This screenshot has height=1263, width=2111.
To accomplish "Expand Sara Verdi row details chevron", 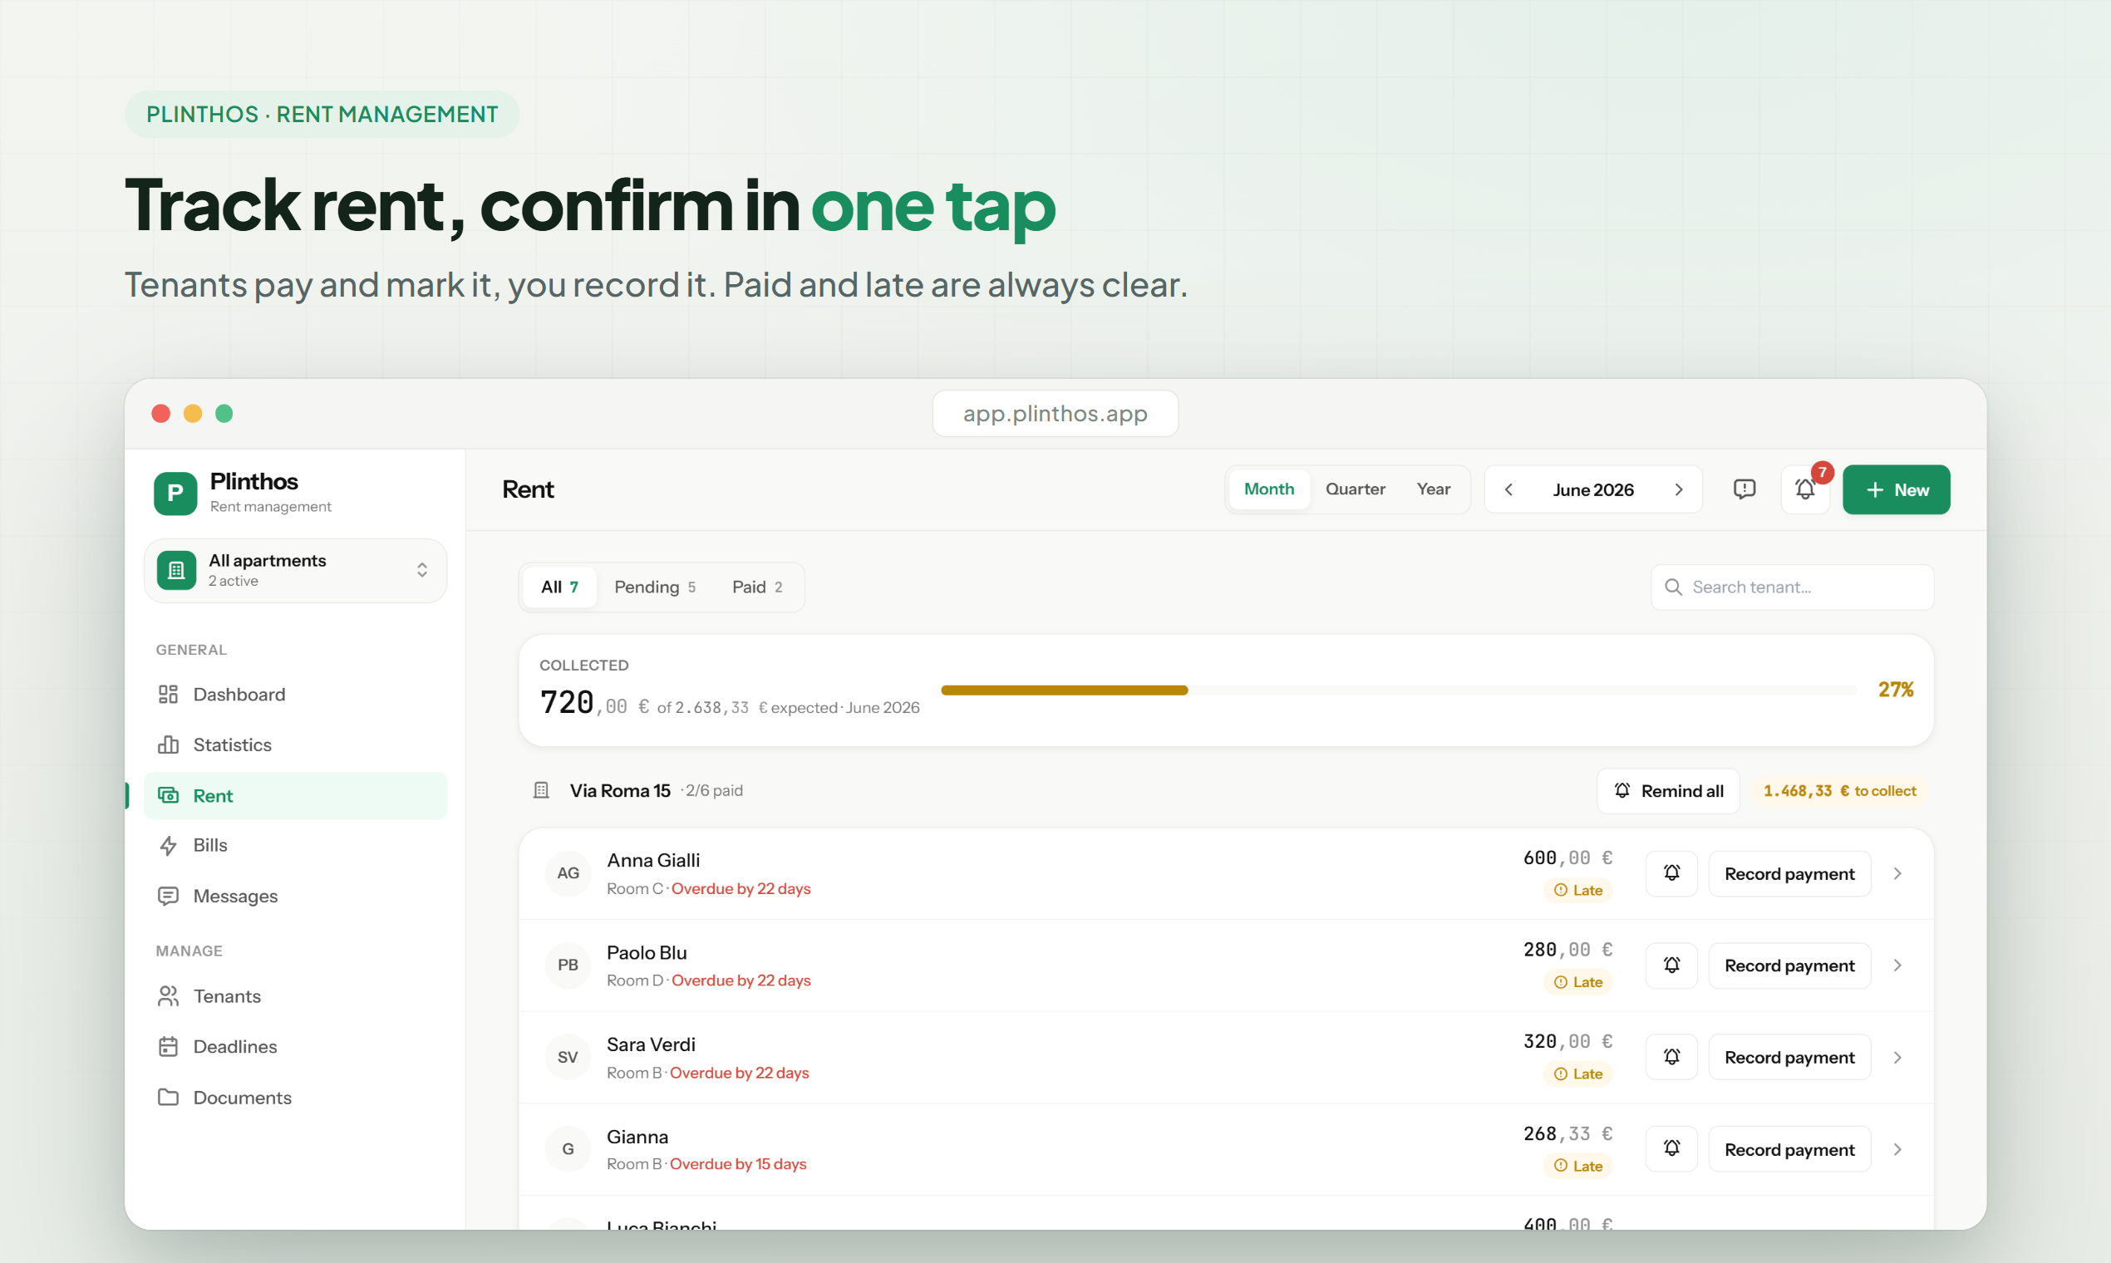I will tap(1897, 1057).
